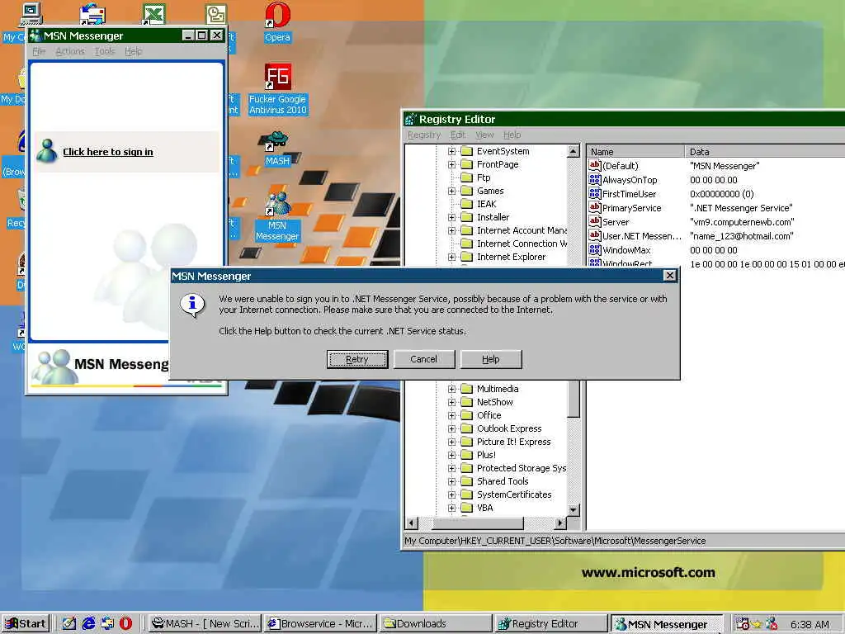Click the Cancel button in the dialog
Screen dimensions: 845x634
point(423,359)
